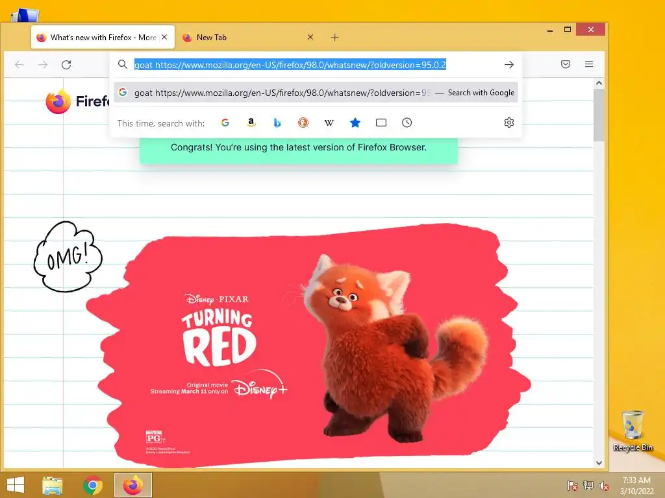Close the New Tab tab
Screen dimensions: 665x498
pyautogui.click(x=310, y=37)
